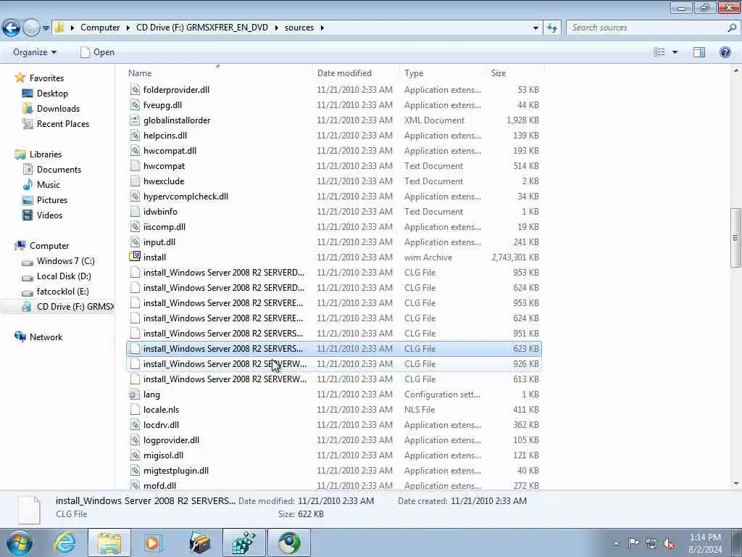This screenshot has height=557, width=742.
Task: Click sources breadcrumb segment
Action: click(299, 28)
